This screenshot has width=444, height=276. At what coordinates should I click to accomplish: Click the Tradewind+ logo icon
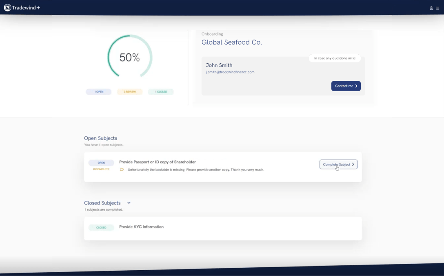click(x=7, y=7)
